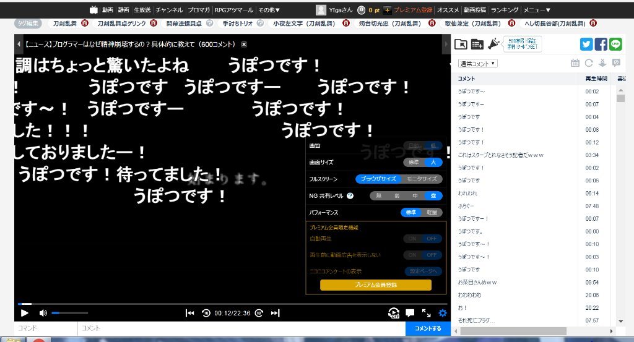634x342 pixels.
Task: Turn 自動再生 ON
Action: point(412,239)
